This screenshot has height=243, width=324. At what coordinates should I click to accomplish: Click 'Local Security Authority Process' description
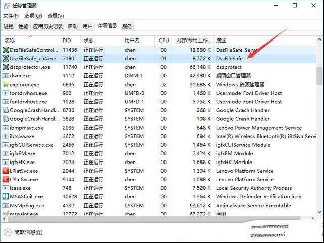click(x=254, y=188)
